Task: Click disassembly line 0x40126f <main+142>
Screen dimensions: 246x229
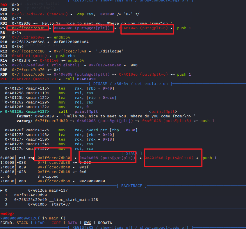Action: 71,130
